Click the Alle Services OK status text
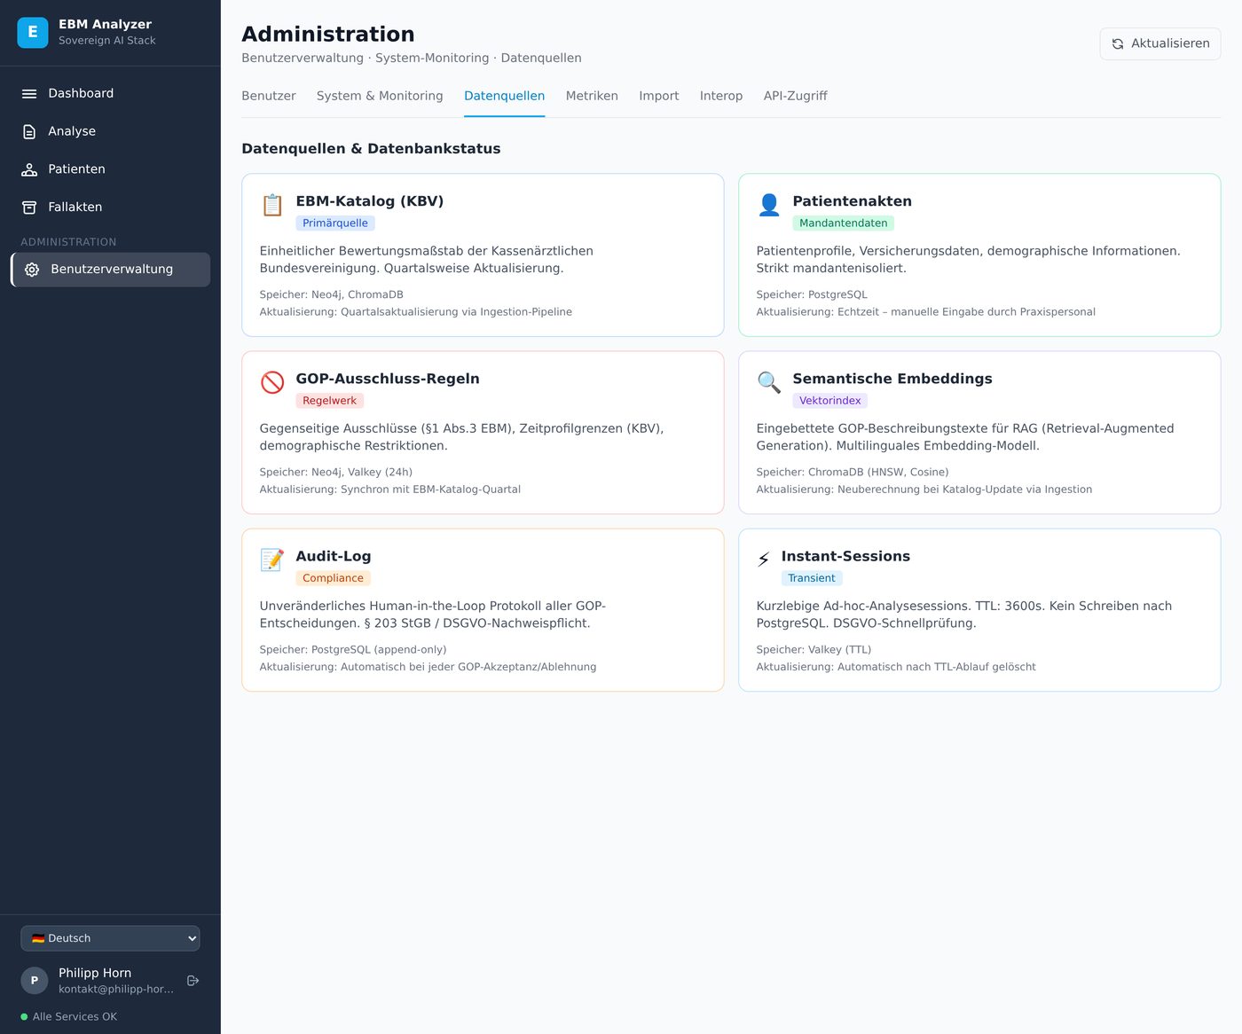The height and width of the screenshot is (1034, 1242). click(x=75, y=1017)
